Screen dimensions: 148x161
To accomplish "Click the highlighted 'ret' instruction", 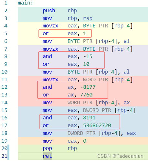I will click(48, 156).
